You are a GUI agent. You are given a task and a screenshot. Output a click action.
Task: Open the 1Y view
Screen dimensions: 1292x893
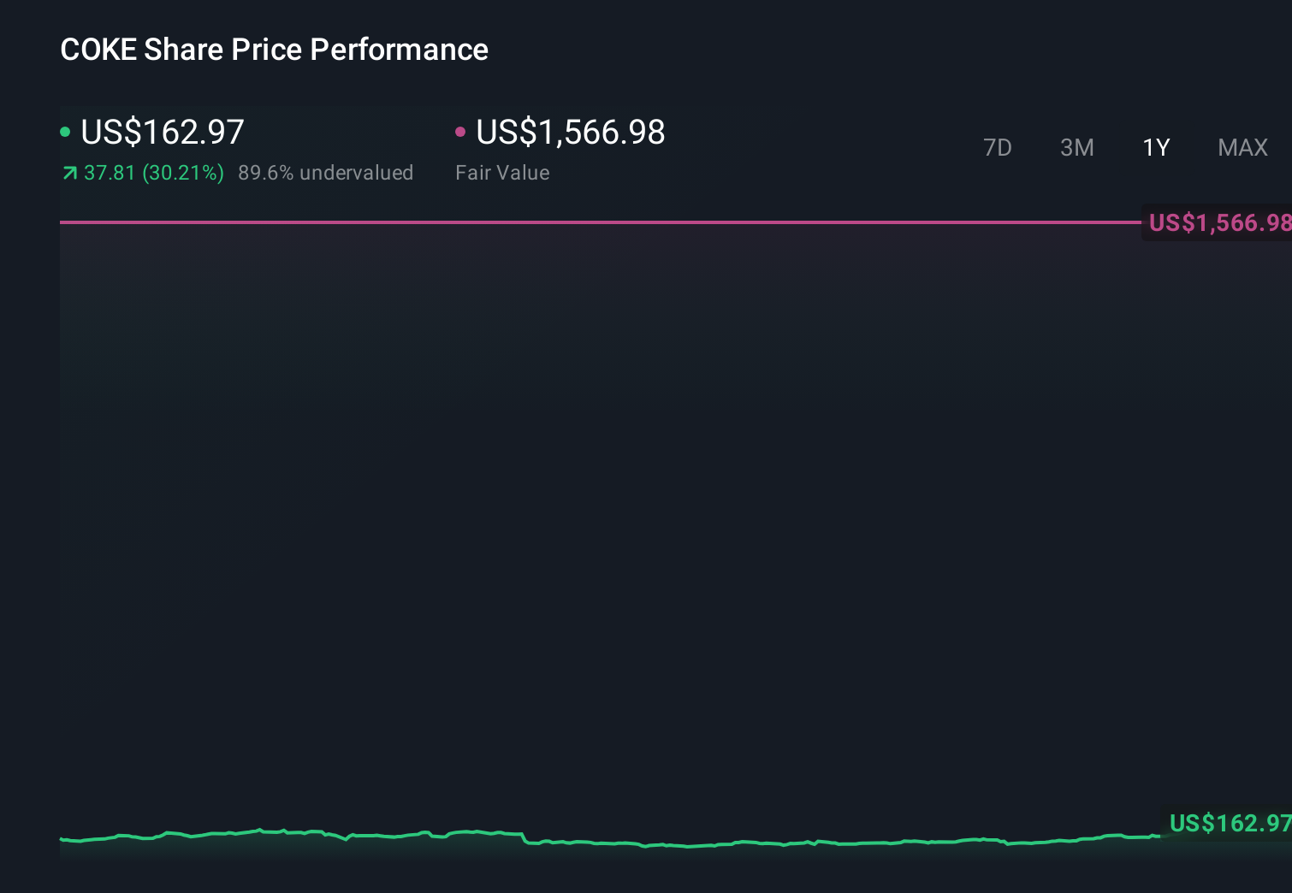(1156, 147)
